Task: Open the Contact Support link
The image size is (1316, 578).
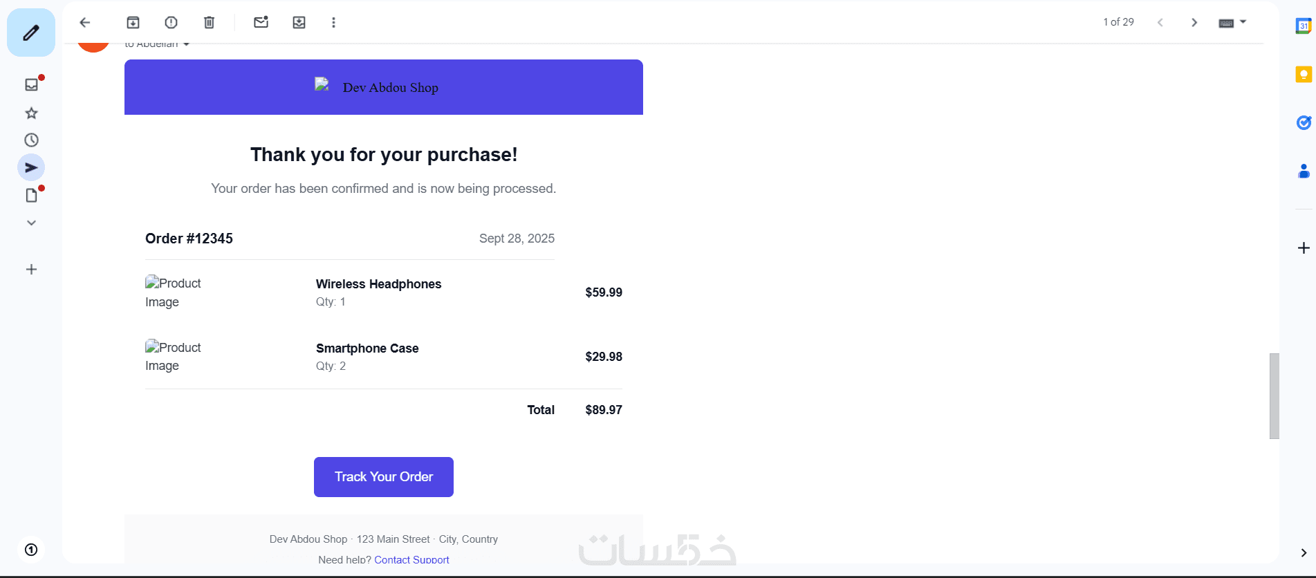Action: [411, 559]
